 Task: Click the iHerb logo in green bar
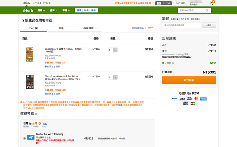click(28, 10)
